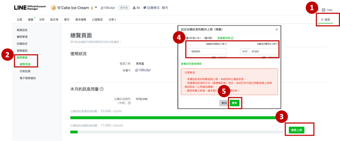340x141 pixels.
Task: Click the chat bubble icon by 回應模式
Action: 145,8
